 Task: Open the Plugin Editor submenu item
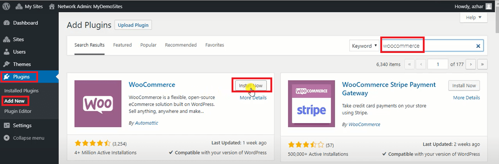pos(18,111)
